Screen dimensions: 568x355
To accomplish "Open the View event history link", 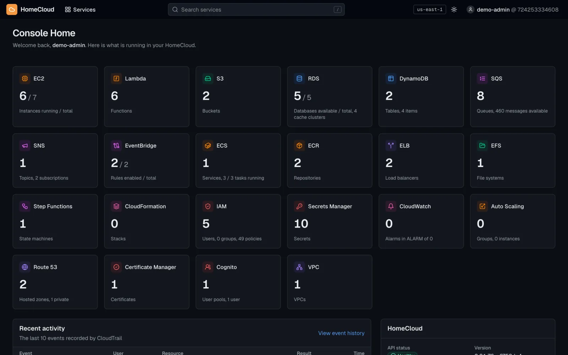I will coord(341,333).
